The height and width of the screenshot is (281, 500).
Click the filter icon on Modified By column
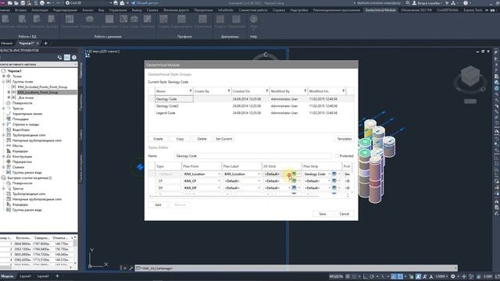point(305,91)
